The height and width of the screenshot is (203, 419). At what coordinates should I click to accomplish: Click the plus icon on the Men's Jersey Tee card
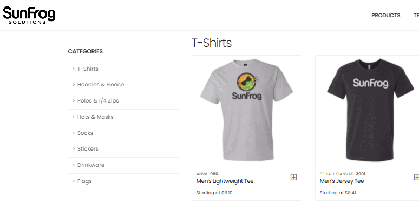[x=416, y=177]
